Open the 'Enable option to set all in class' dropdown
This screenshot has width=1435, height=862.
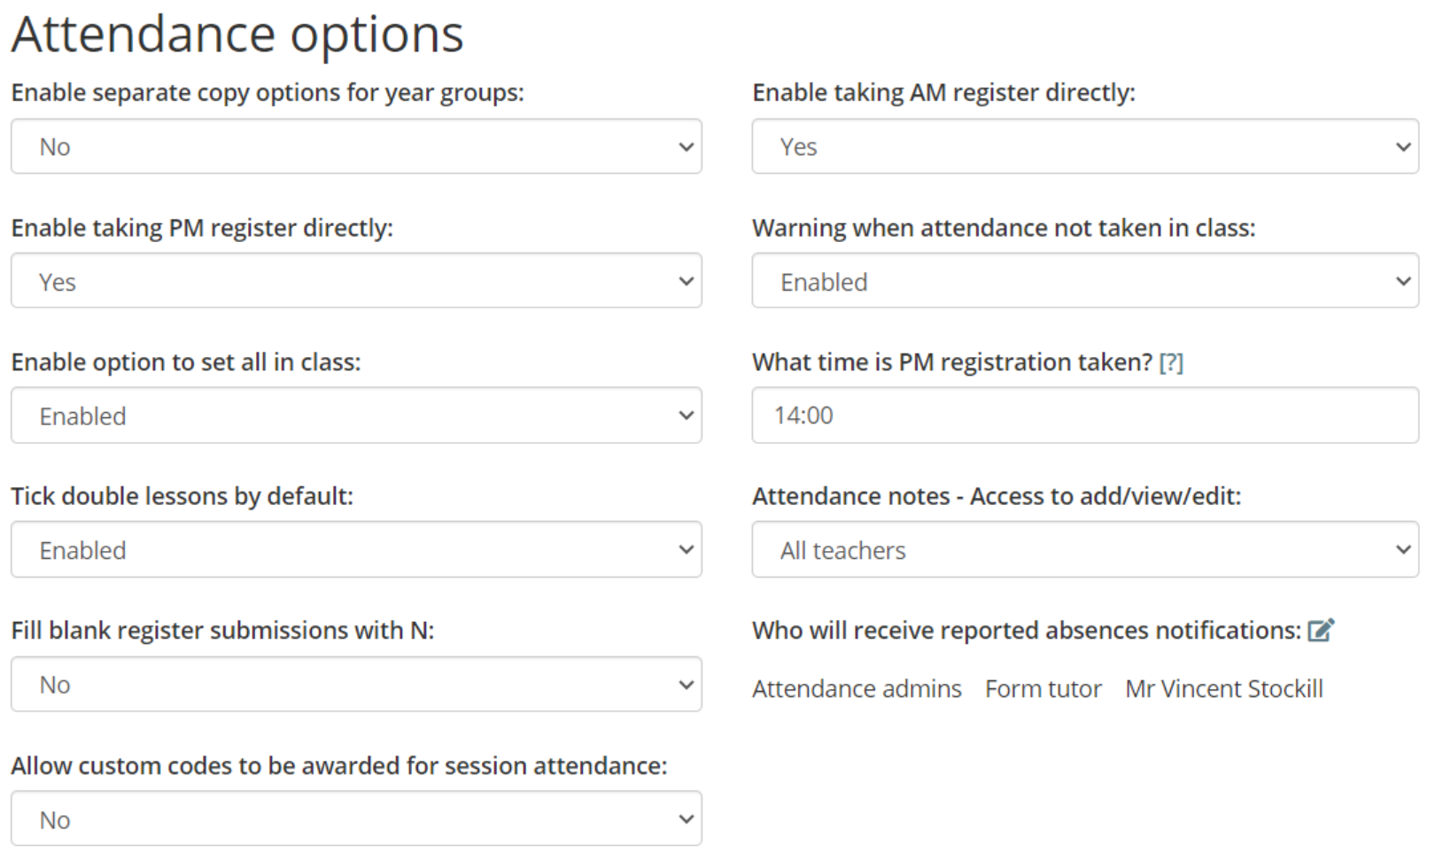(354, 415)
